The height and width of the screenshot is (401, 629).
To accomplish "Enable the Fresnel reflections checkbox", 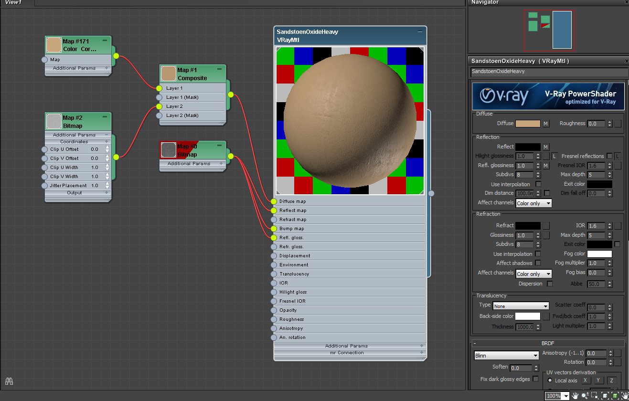I will click(609, 156).
